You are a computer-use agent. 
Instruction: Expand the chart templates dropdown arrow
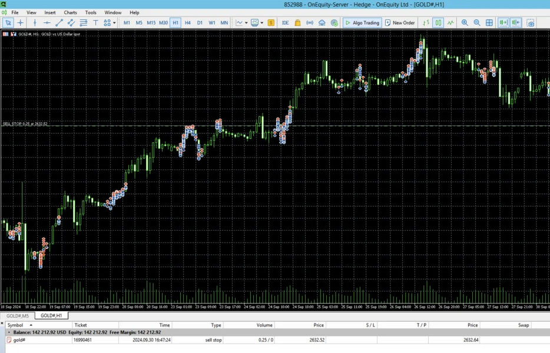click(x=262, y=23)
